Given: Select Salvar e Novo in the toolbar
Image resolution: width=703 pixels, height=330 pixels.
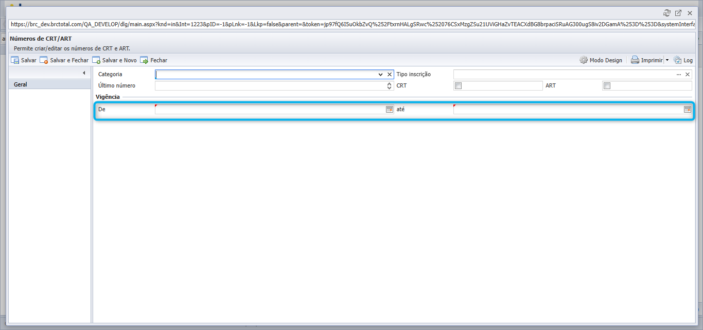Looking at the screenshot, I should click(114, 60).
